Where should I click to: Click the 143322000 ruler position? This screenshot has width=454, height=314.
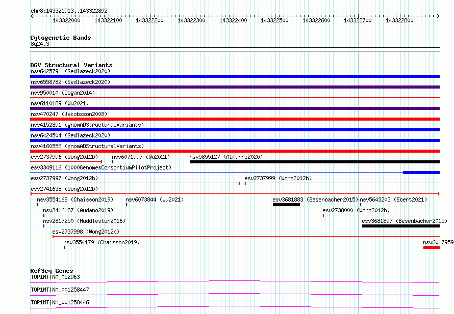tap(66, 20)
